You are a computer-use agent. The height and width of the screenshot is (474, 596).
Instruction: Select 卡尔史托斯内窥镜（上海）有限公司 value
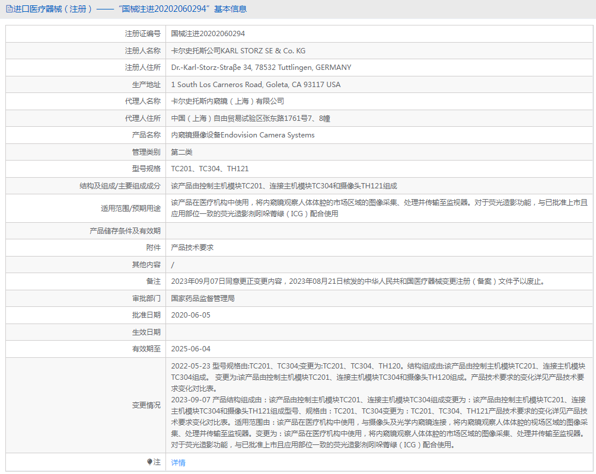click(227, 101)
